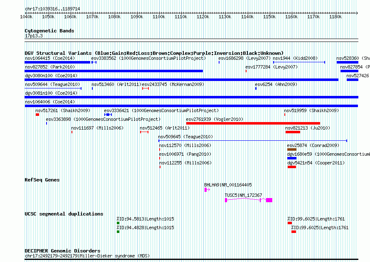Click the TUSC5|NM_172367 gene label
This screenshot has height=262, width=370.
243,195
